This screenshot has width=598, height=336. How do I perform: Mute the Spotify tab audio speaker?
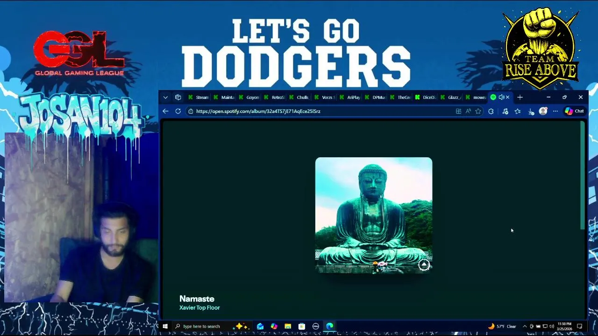coord(501,97)
